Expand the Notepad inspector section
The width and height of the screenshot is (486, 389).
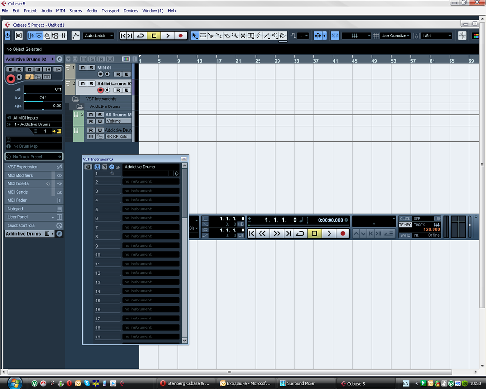34,209
